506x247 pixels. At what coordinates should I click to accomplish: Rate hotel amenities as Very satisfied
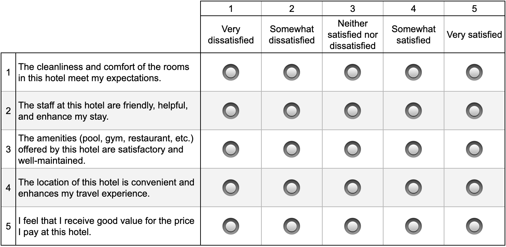[474, 149]
